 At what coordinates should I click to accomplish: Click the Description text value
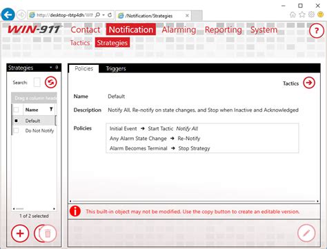pos(203,110)
